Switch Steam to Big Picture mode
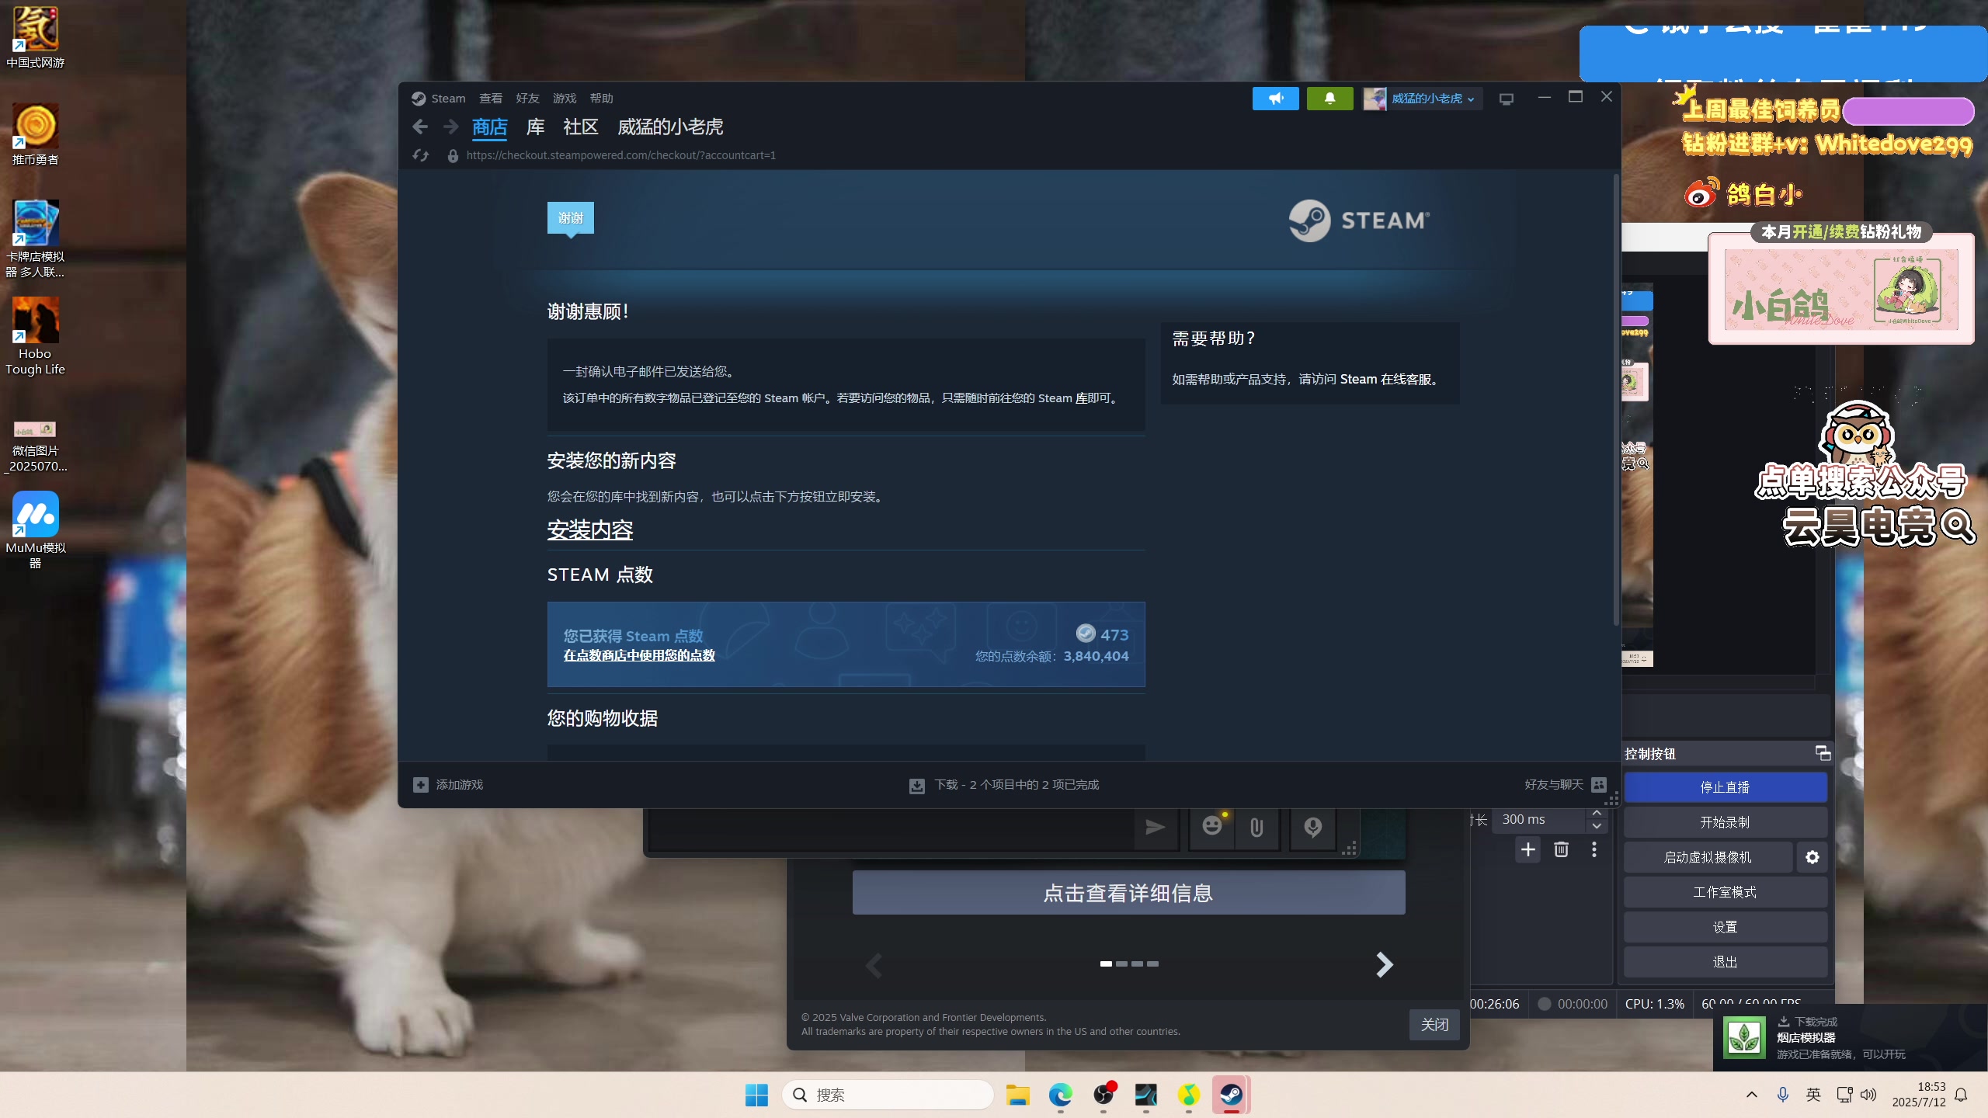This screenshot has height=1118, width=1988. coord(1507,99)
